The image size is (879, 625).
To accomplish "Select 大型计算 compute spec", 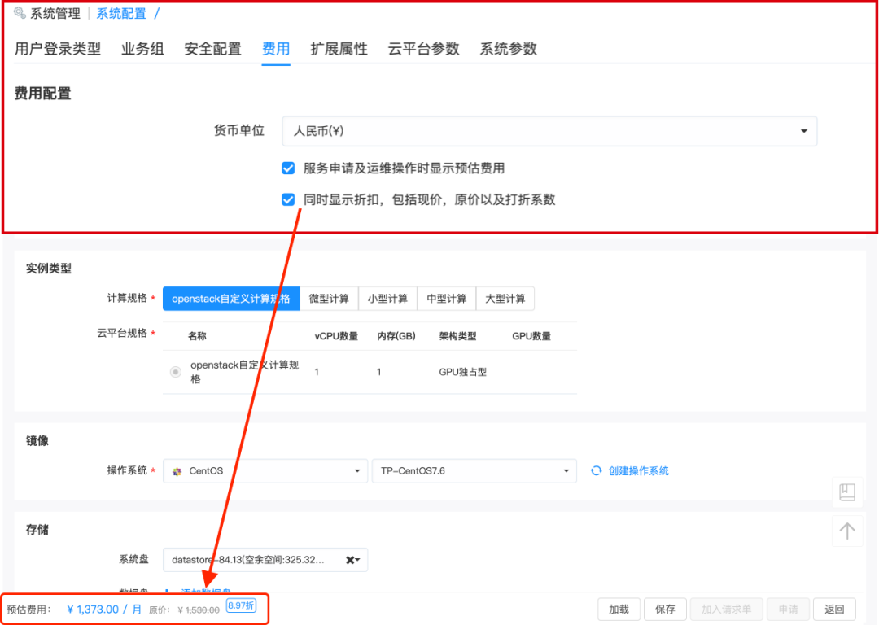I will click(505, 299).
